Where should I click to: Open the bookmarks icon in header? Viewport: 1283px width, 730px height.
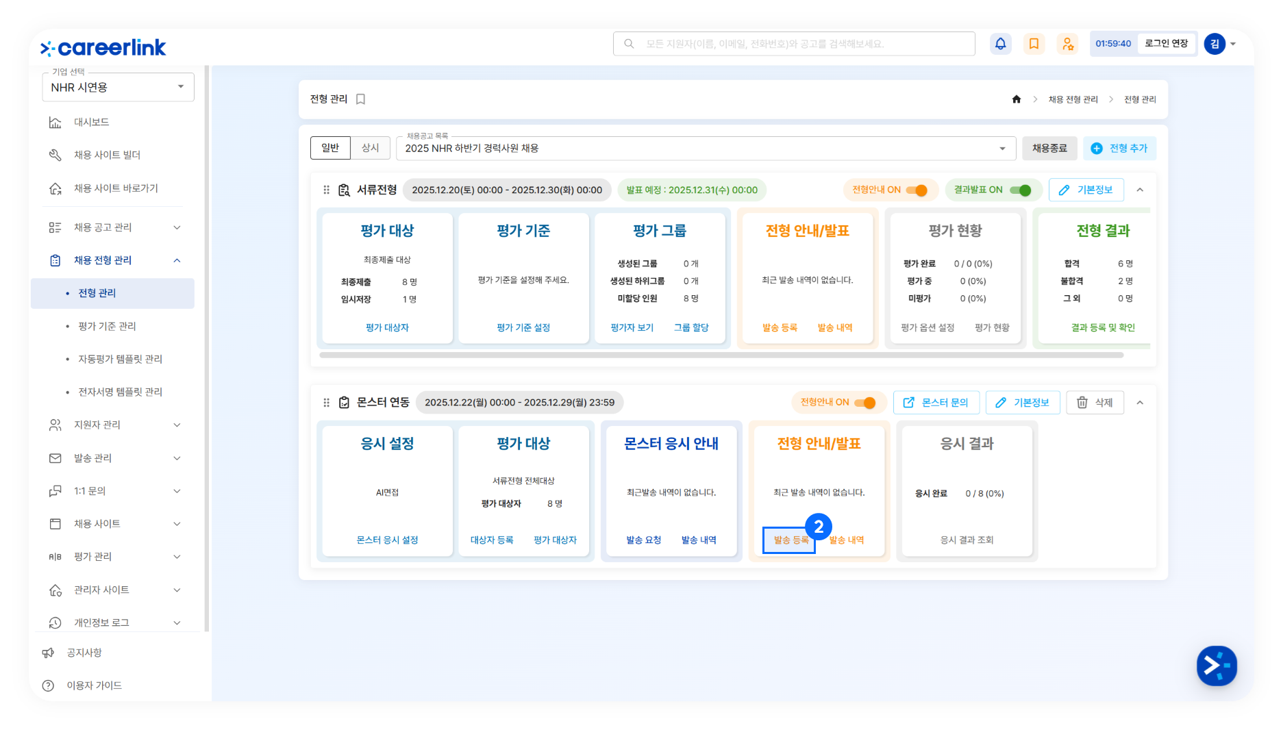tap(1034, 44)
